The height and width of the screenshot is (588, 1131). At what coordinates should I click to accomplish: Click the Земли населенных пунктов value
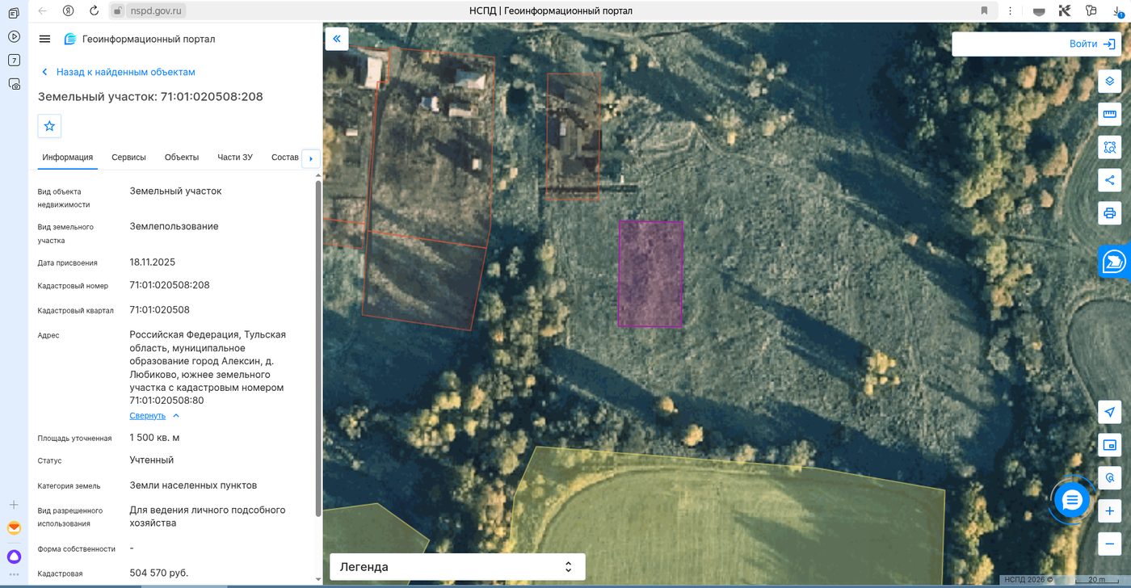tap(193, 485)
